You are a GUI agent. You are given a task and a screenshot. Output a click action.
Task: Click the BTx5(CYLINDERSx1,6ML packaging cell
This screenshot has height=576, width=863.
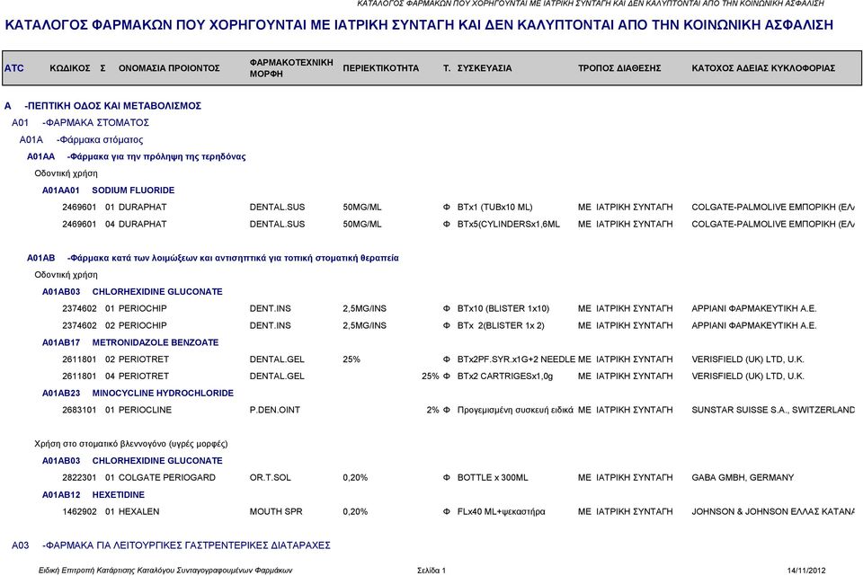tap(509, 225)
